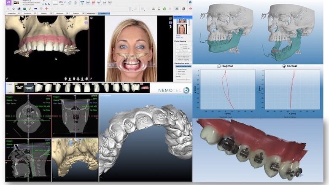The width and height of the screenshot is (329, 185).
Task: Select the pink gum model at strip end
Action: pos(145,88)
